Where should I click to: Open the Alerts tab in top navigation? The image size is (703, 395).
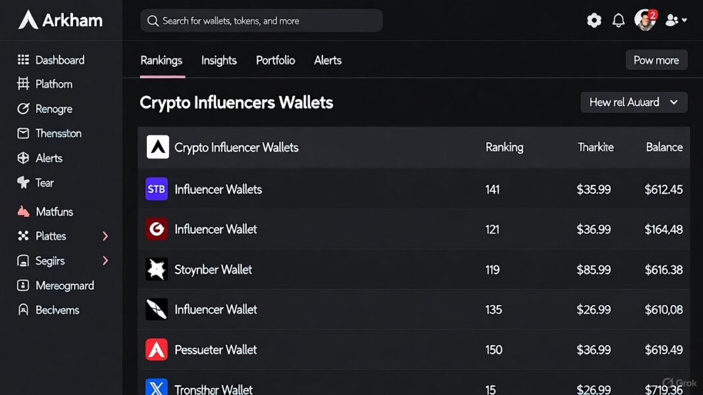(x=328, y=60)
